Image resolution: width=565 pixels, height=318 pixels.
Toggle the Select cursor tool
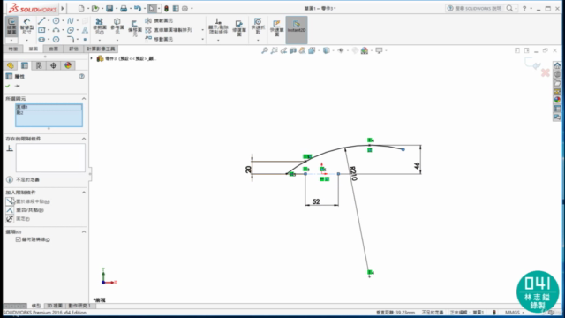click(x=152, y=8)
